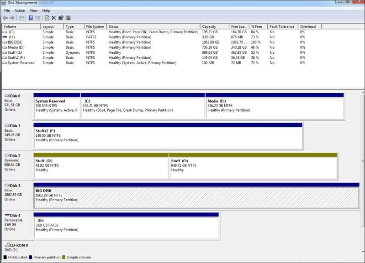Viewport: 365px width, 263px height.
Task: Click the drive icon beside Stuffs2 (F:) in list
Action: (5, 57)
